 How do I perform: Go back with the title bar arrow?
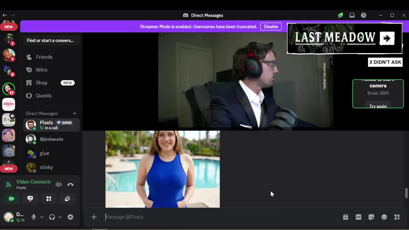[x=4, y=15]
